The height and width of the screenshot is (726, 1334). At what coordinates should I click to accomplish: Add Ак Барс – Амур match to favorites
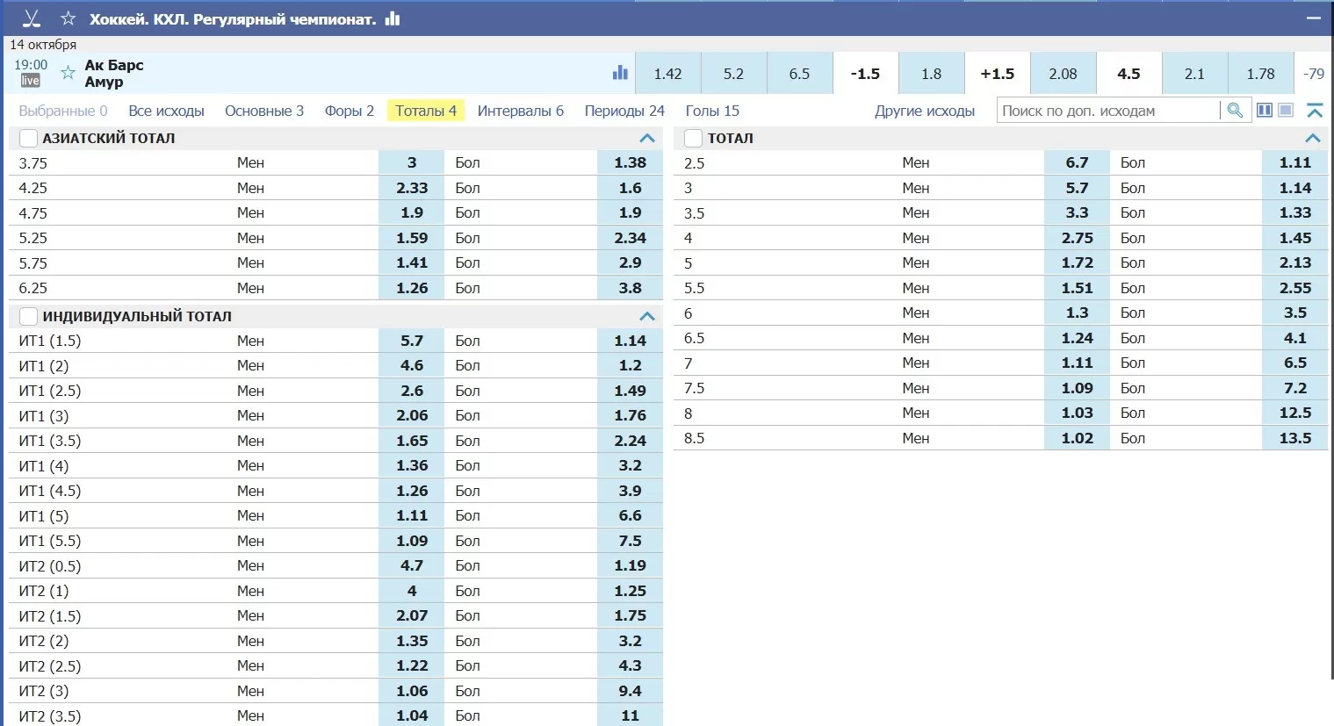tap(68, 73)
